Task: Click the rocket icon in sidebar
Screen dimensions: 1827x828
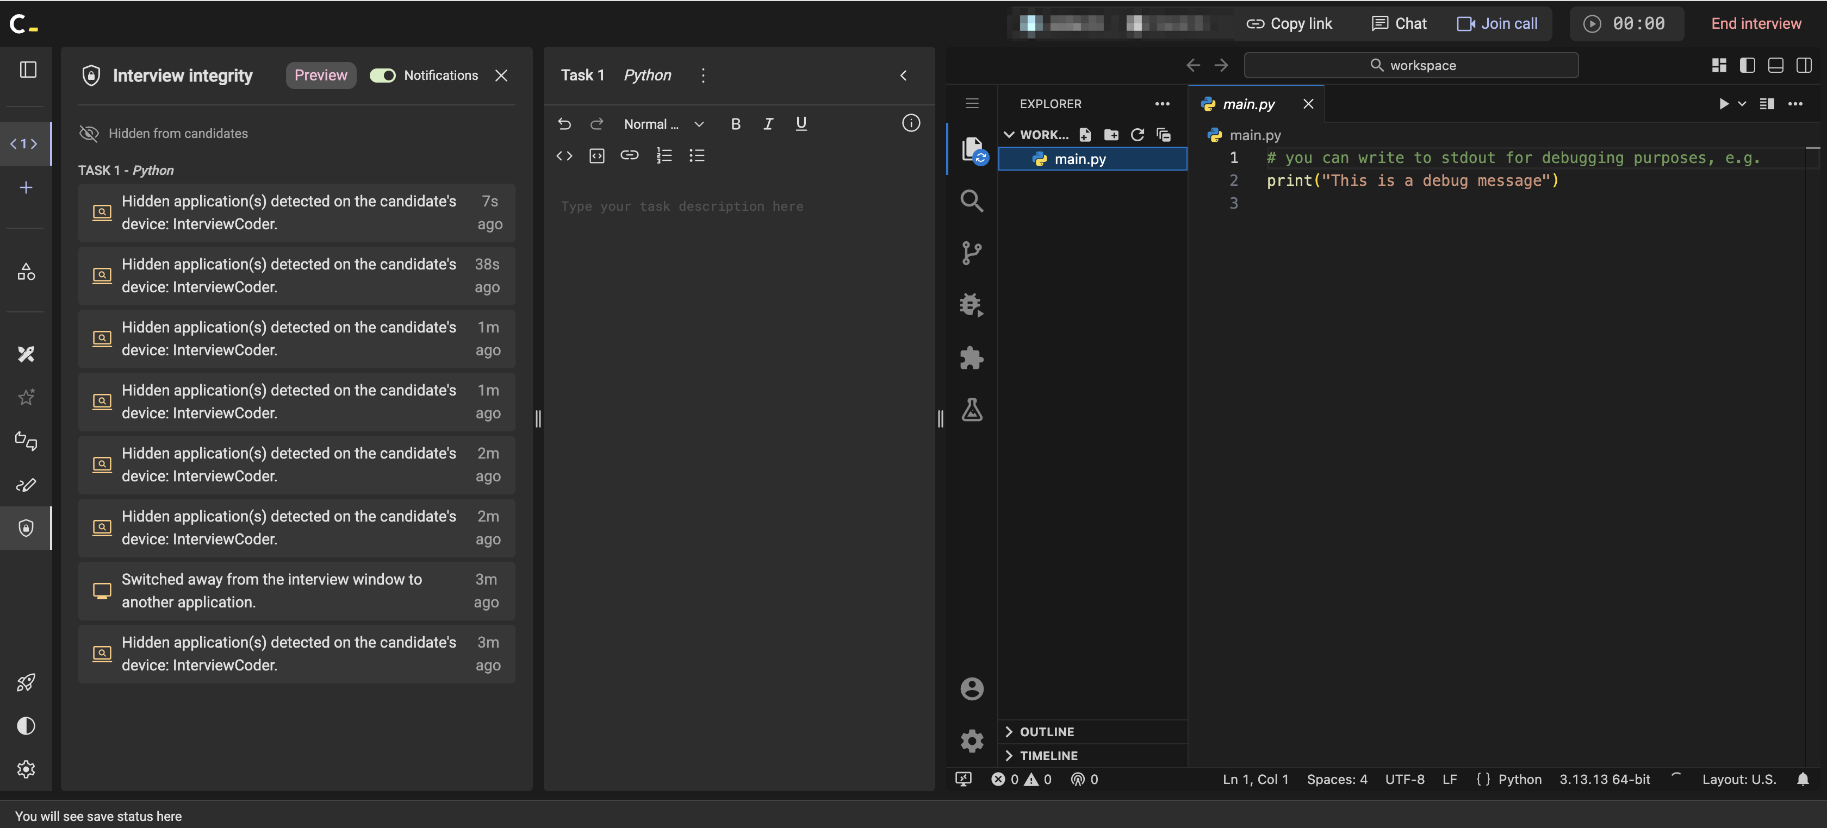Action: [26, 682]
